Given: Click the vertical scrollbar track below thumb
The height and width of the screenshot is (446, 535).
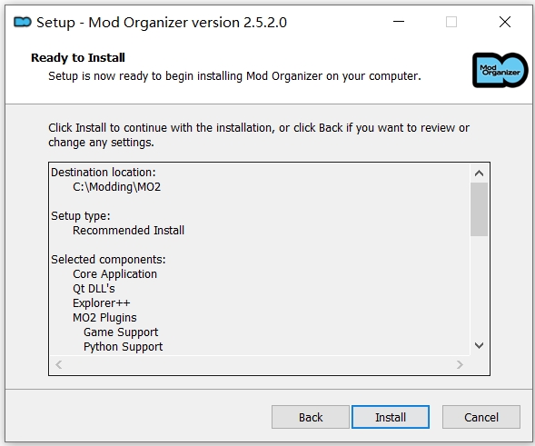Looking at the screenshot, I should coord(479,287).
